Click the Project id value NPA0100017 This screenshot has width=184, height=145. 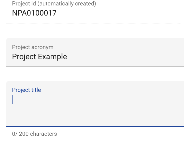click(x=34, y=13)
